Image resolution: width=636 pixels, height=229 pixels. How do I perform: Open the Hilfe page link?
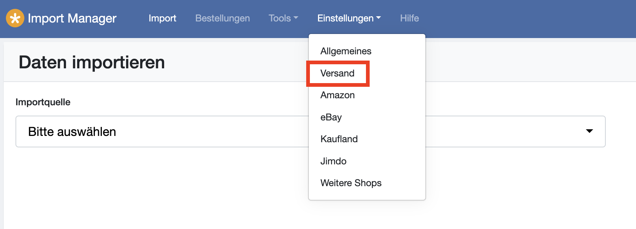(x=409, y=18)
